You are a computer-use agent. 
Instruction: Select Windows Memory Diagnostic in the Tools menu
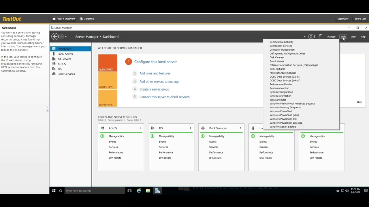285,108
